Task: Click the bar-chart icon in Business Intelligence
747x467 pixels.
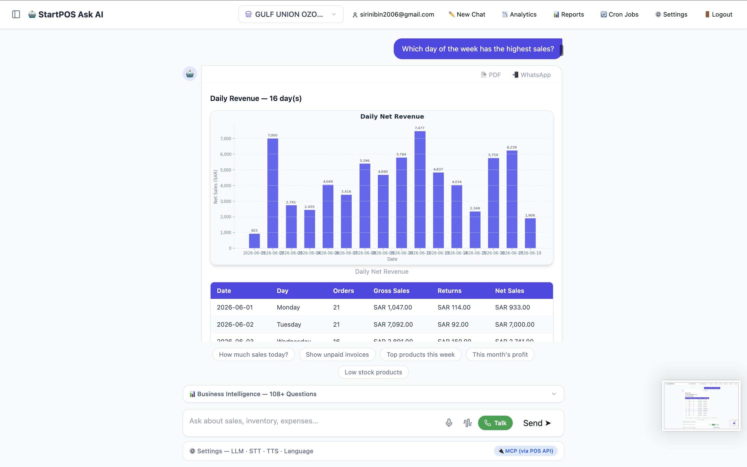Action: (x=192, y=394)
